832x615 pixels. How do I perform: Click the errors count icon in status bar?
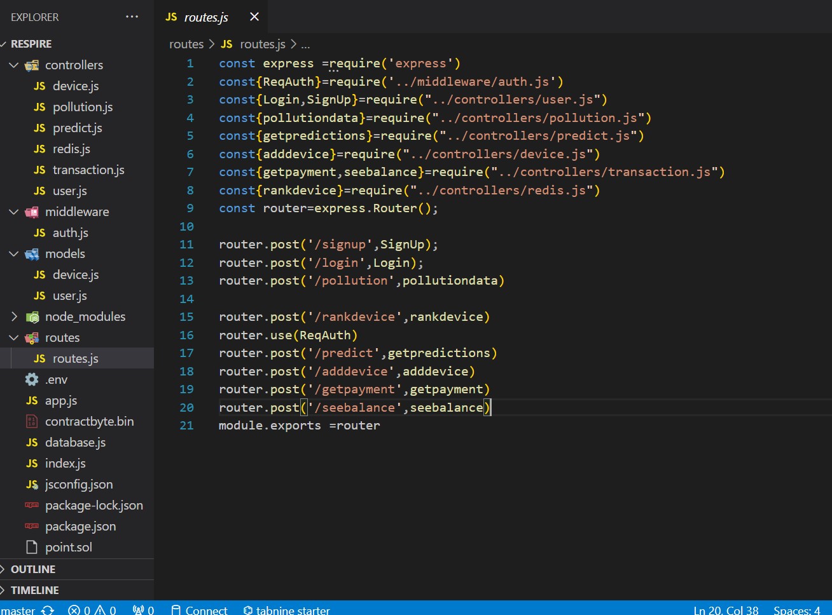click(74, 610)
